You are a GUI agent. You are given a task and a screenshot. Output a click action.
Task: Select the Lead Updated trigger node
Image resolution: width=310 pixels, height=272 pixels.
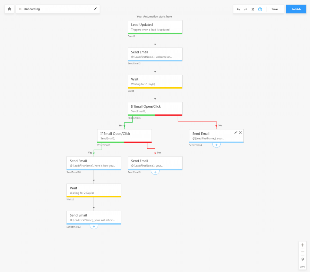(x=155, y=27)
